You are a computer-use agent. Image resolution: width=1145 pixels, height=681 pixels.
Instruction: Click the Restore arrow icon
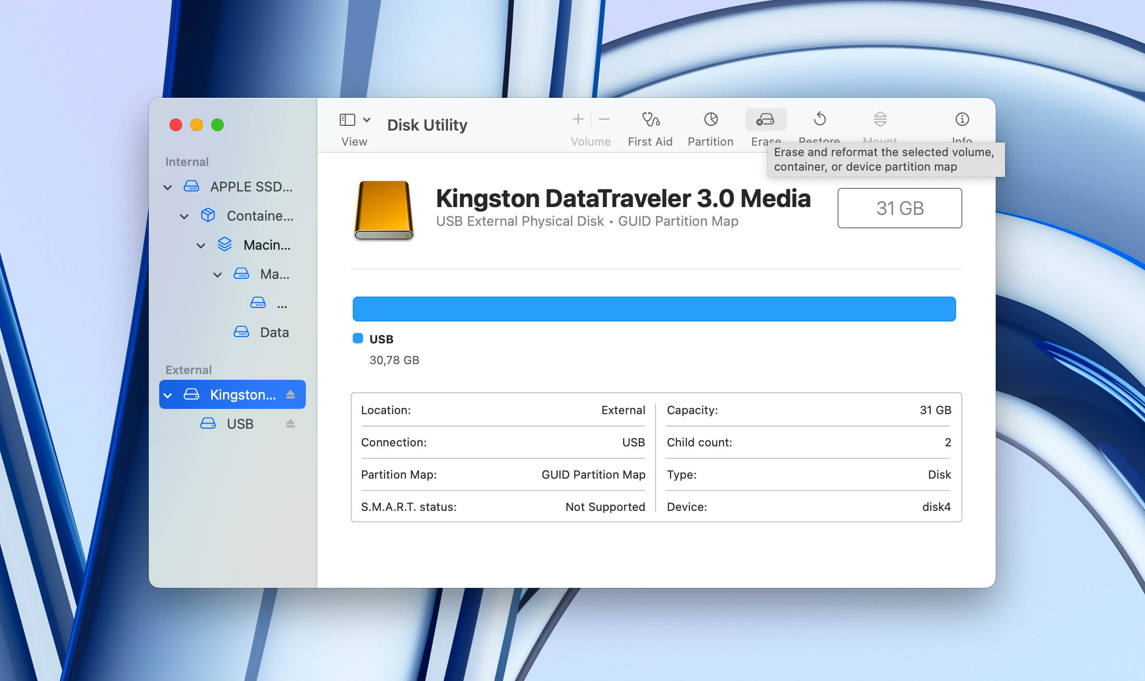click(819, 120)
